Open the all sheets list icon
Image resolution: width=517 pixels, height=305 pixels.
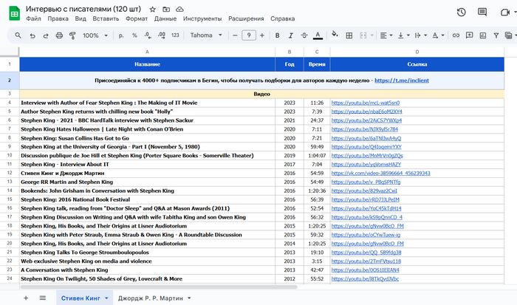[x=42, y=297]
